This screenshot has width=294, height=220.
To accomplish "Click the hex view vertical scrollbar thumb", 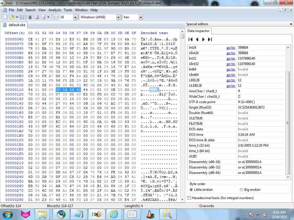I will [x=182, y=36].
